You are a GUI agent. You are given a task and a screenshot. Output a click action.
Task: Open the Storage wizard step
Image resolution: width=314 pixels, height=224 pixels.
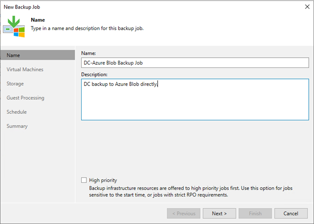pos(15,84)
